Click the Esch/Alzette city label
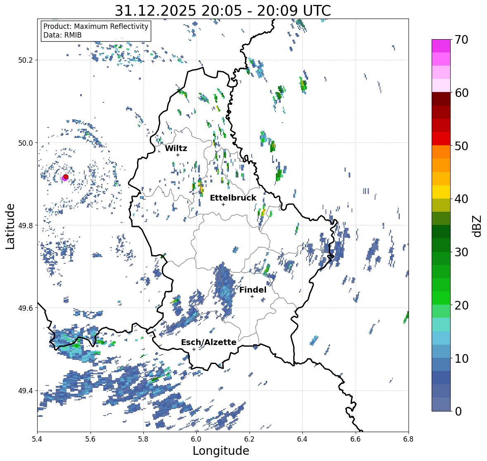Image resolution: width=487 pixels, height=461 pixels. [209, 342]
